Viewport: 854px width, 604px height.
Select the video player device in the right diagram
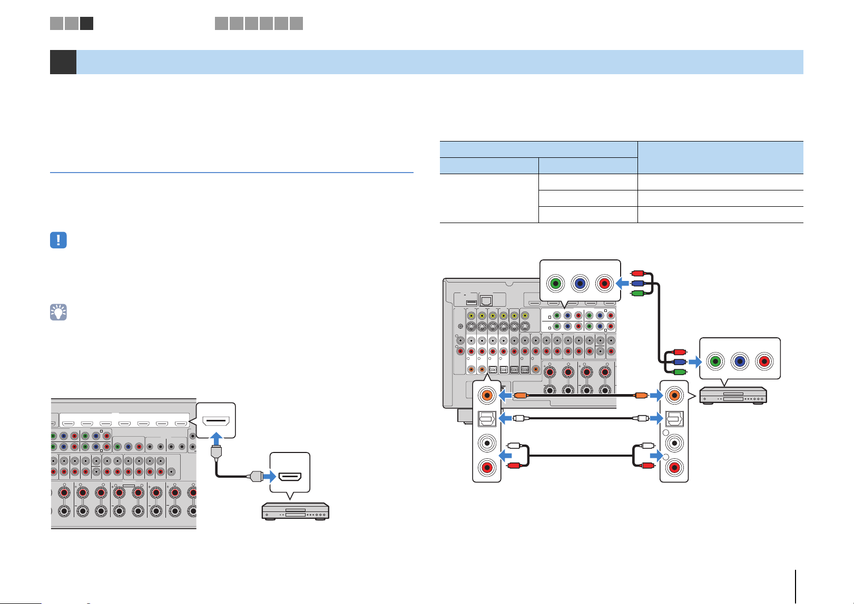click(x=733, y=396)
